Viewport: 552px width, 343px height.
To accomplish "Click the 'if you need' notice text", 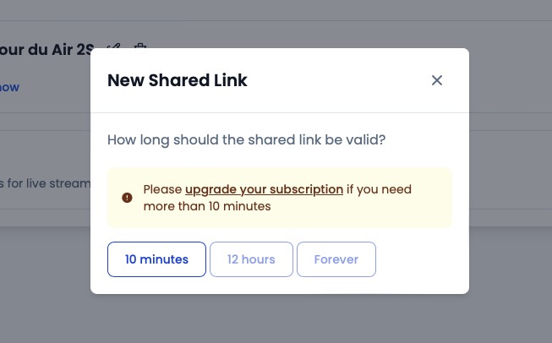I will pyautogui.click(x=379, y=189).
